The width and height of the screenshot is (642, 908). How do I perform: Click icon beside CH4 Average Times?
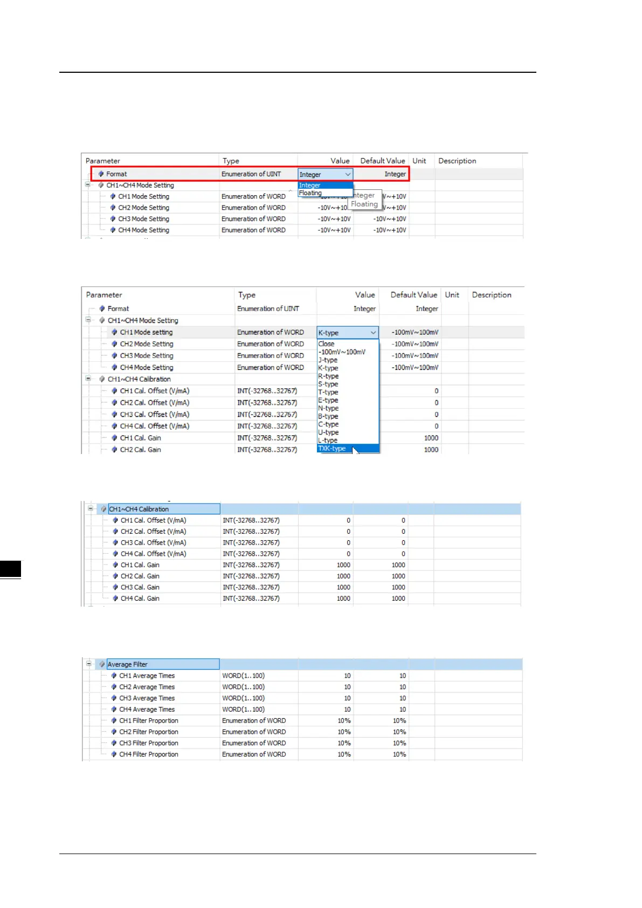pyautogui.click(x=114, y=710)
